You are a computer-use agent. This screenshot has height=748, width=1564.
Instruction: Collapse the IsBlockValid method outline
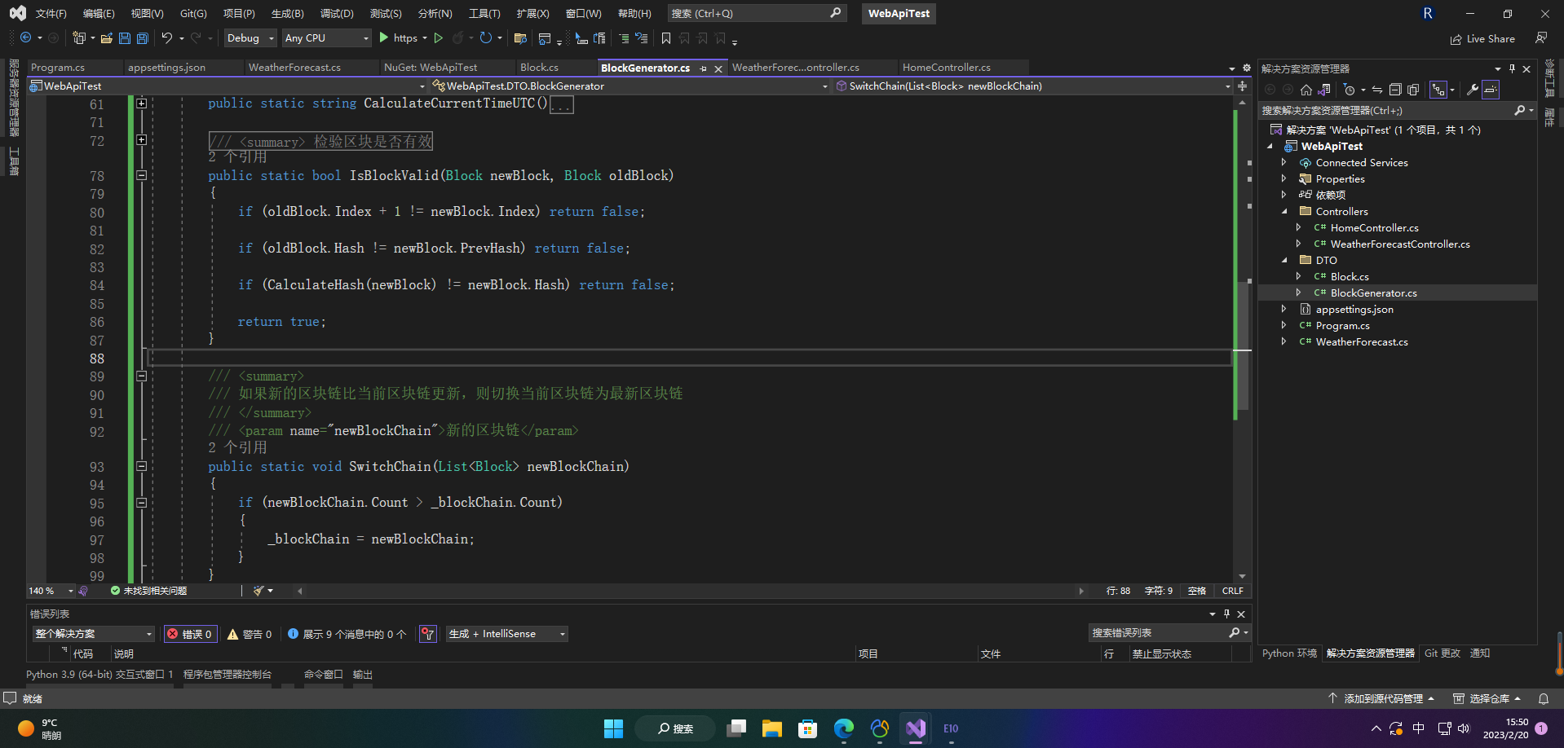point(141,175)
